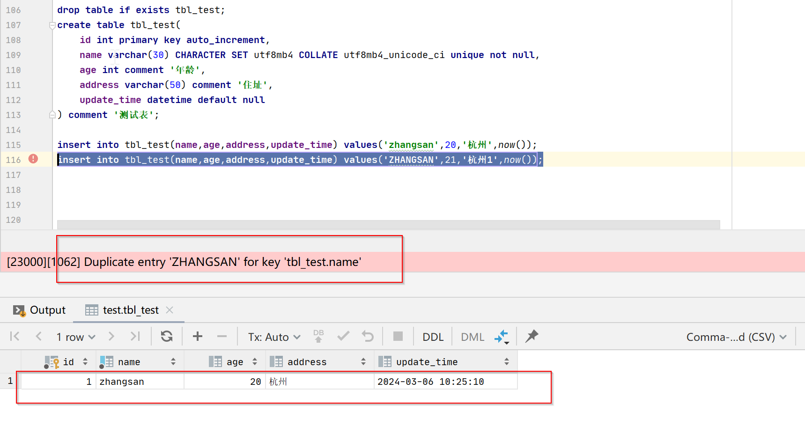Screen dimensions: 805x434
Task: Click the compare data icon next to DML
Action: [x=502, y=337]
